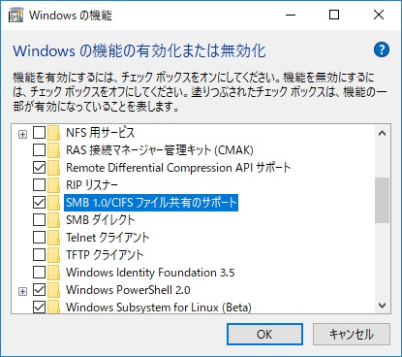Select the folder icon beside Telnet クライアント

click(x=54, y=238)
